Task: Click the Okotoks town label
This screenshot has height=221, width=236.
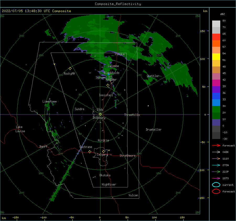Action: [x=105, y=175]
